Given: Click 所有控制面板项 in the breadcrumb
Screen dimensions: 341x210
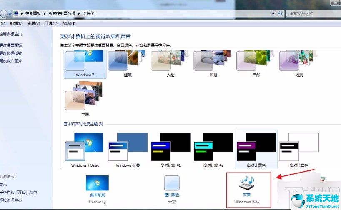Looking at the screenshot, I should 62,13.
